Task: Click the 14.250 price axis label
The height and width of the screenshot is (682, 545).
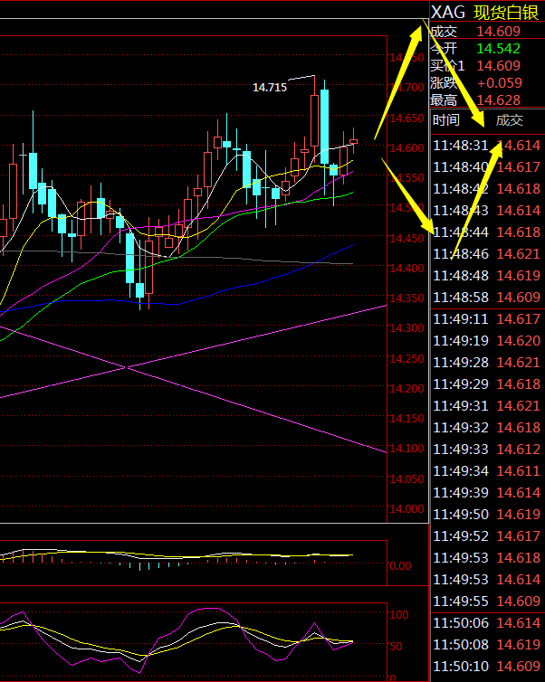Action: click(x=406, y=359)
